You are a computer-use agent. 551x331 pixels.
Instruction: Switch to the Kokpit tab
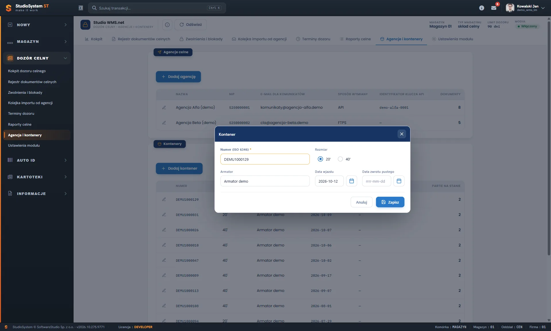tap(94, 39)
